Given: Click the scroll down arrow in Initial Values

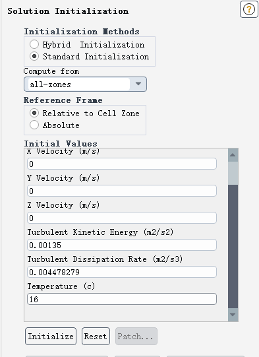Looking at the screenshot, I should pos(233,315).
